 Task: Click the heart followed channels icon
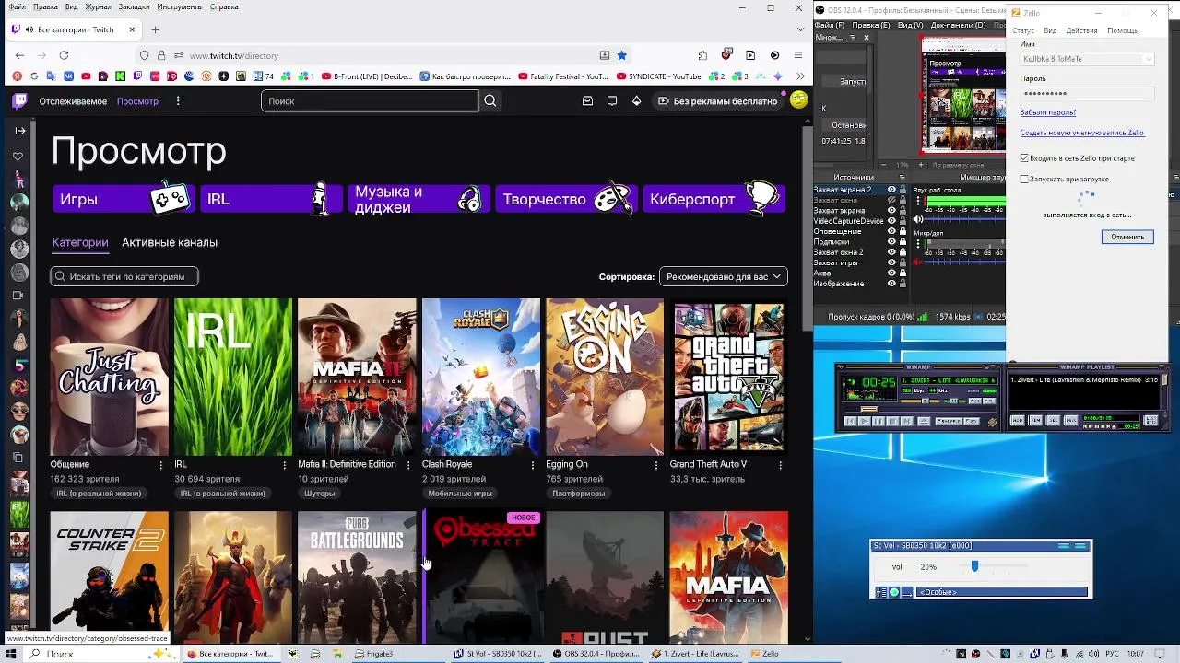(18, 157)
